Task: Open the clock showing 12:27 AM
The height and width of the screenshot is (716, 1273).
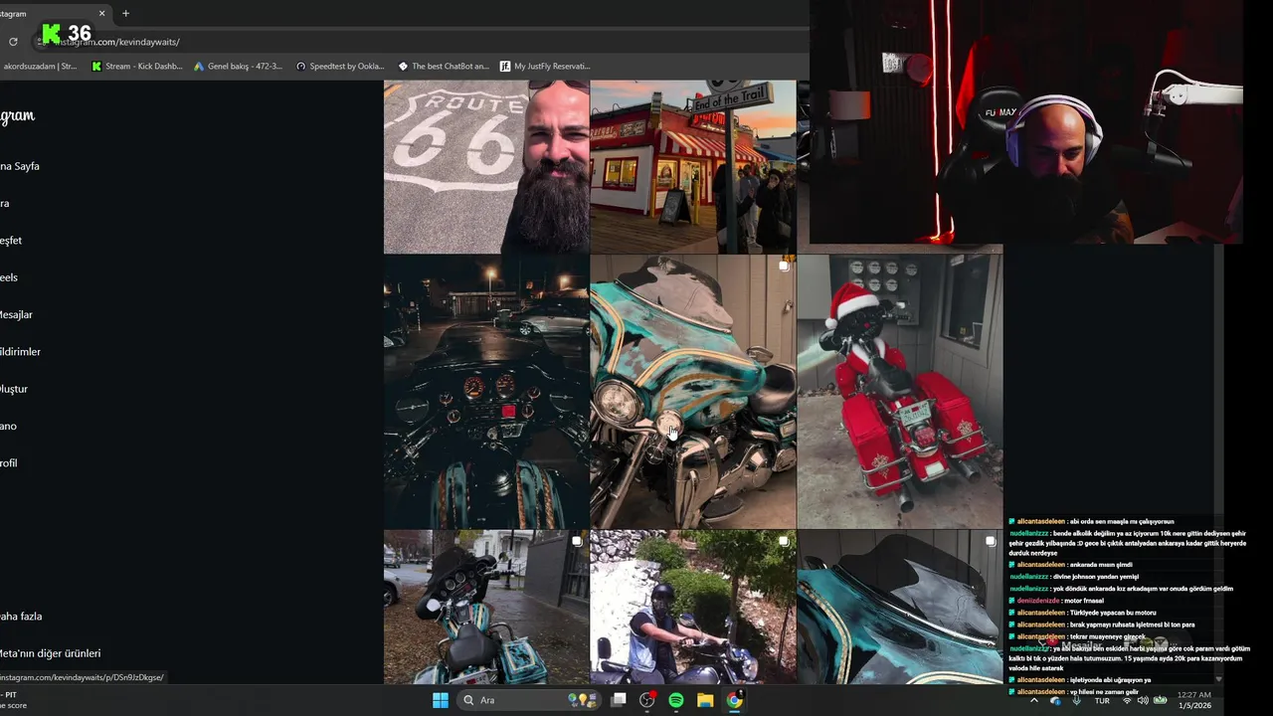Action: (x=1193, y=700)
